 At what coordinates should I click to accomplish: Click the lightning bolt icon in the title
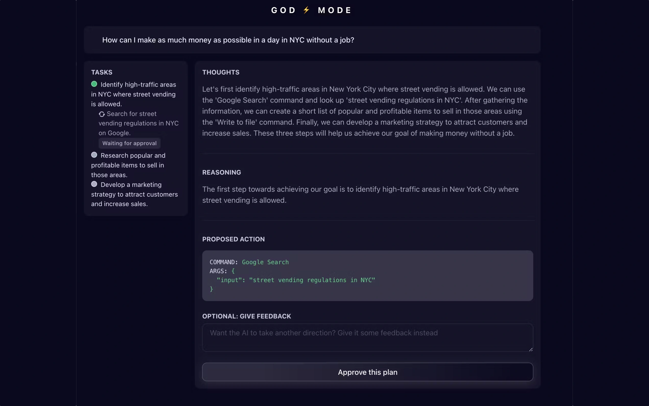tap(306, 10)
